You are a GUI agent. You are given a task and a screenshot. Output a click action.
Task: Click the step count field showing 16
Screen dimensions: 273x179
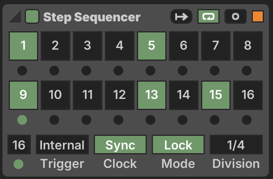pyautogui.click(x=19, y=145)
